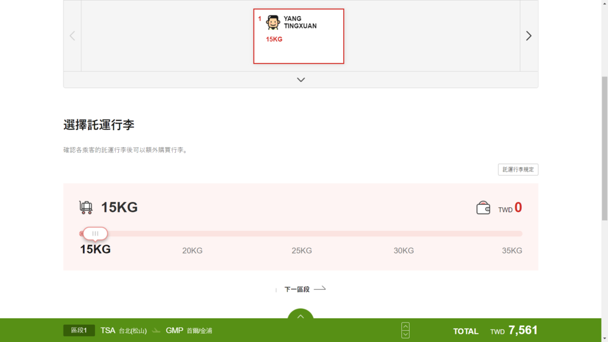The image size is (608, 342).
Task: Click the plane icon between airports
Action: click(156, 331)
